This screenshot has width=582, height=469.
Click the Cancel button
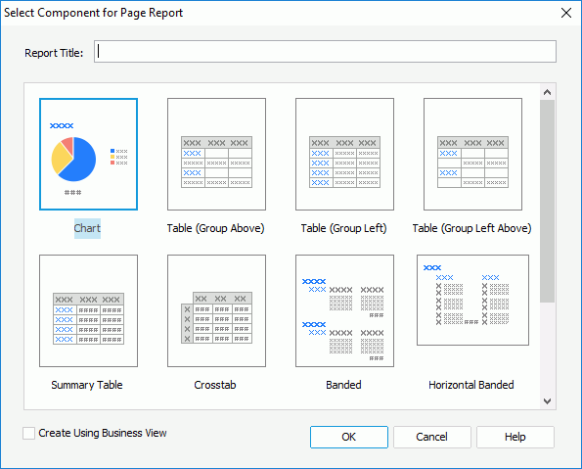[x=432, y=437]
